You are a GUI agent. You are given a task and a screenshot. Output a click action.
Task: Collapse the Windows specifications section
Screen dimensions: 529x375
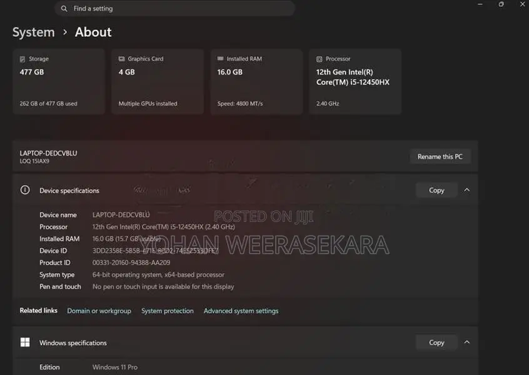(x=467, y=342)
